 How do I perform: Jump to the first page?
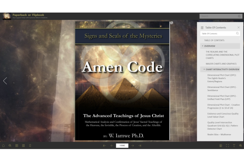(105, 145)
